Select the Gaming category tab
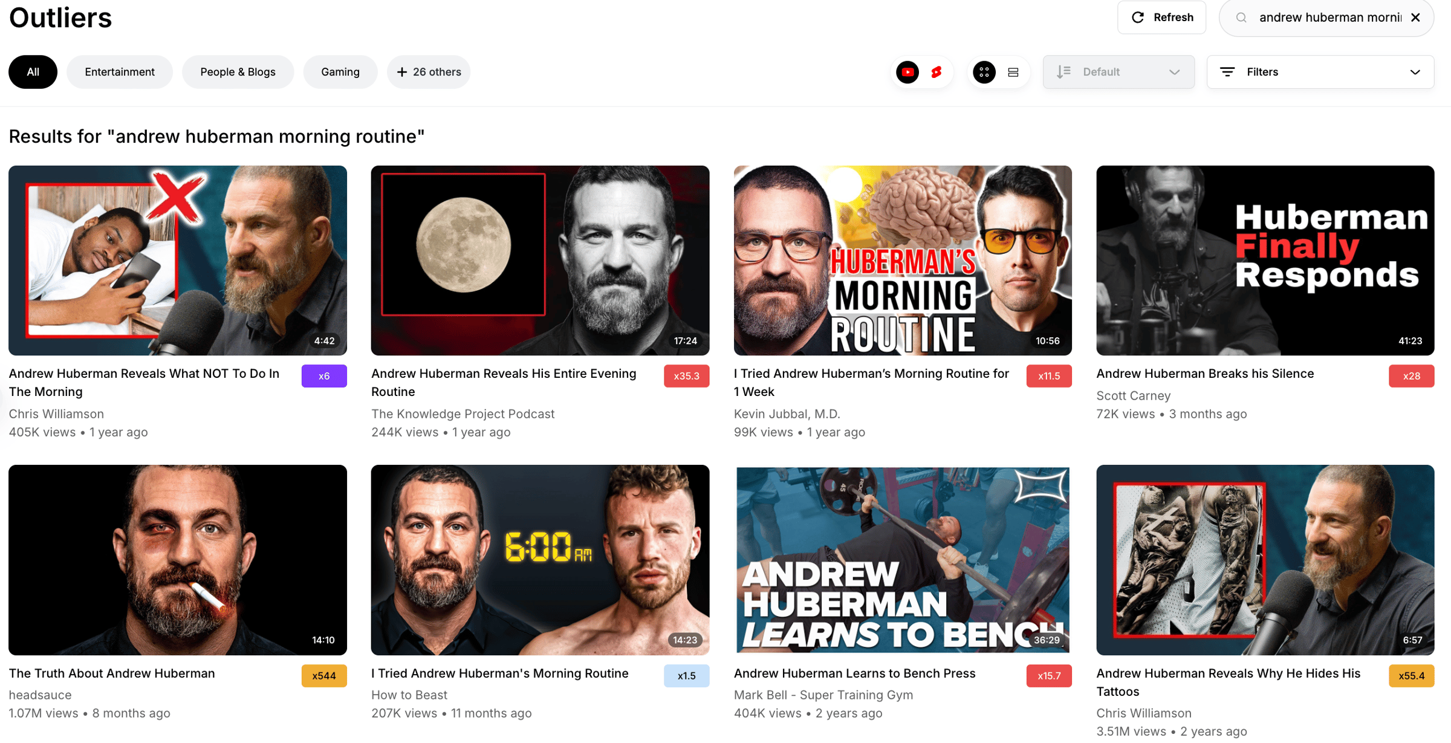The image size is (1451, 743). click(x=340, y=72)
